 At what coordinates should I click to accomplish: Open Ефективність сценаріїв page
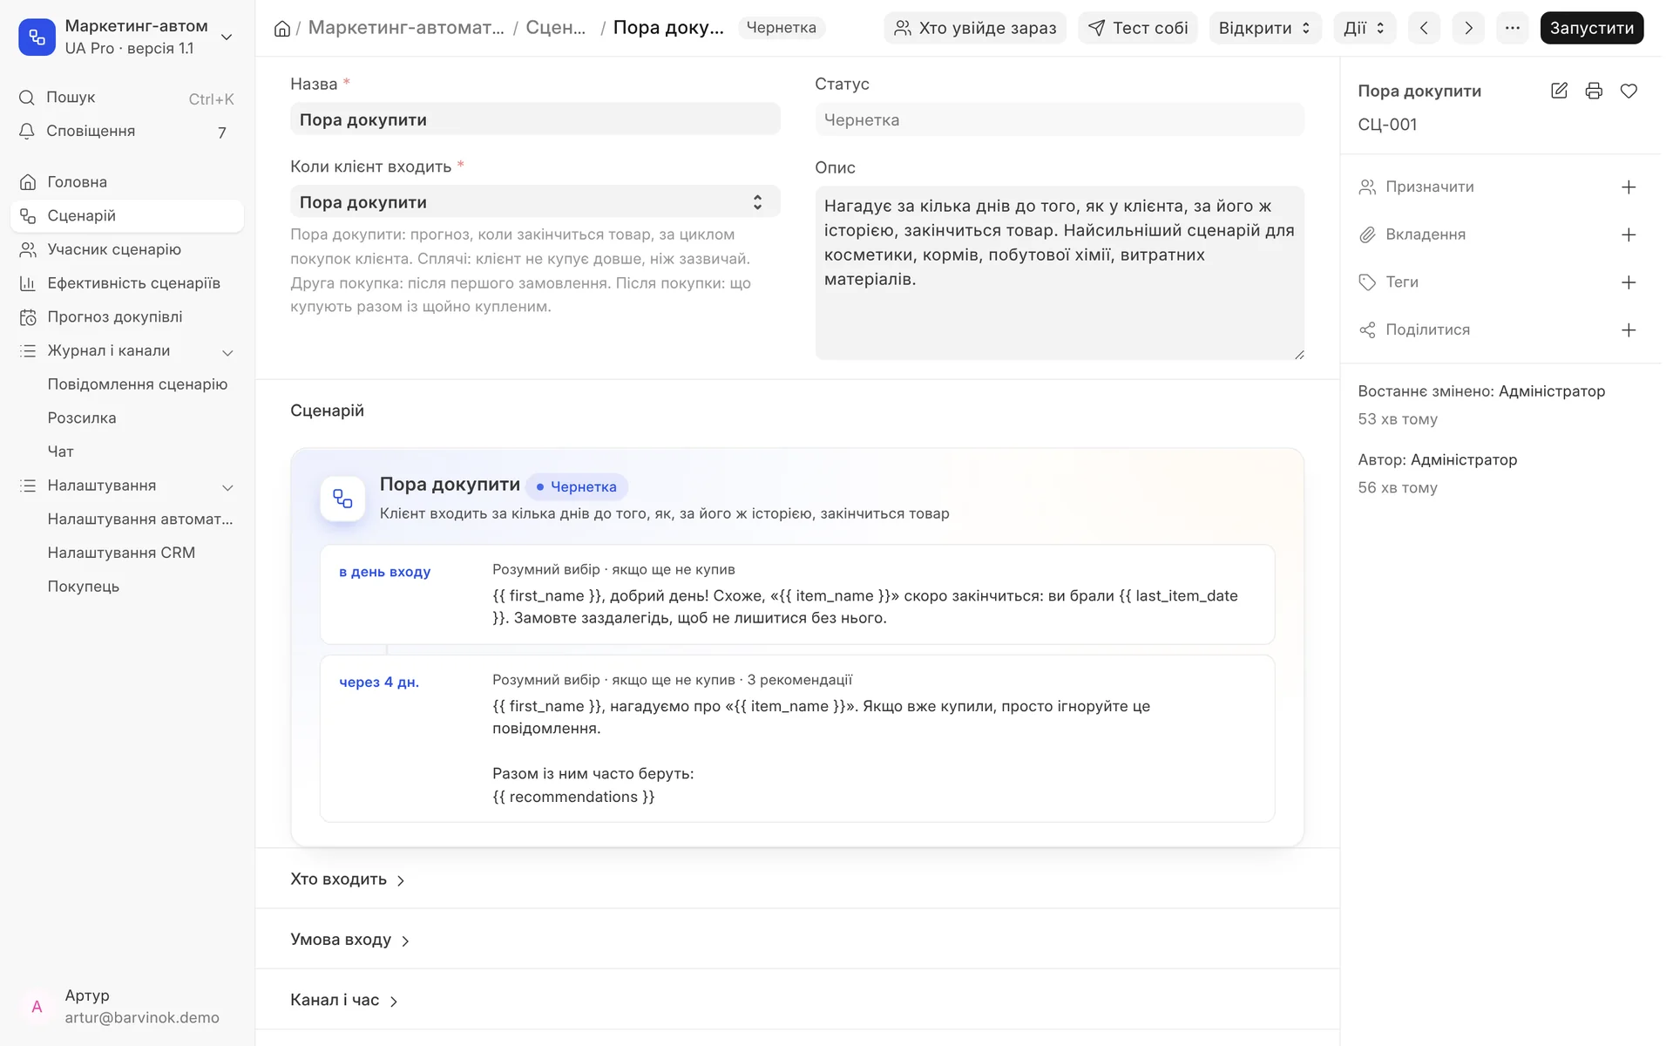pos(127,283)
